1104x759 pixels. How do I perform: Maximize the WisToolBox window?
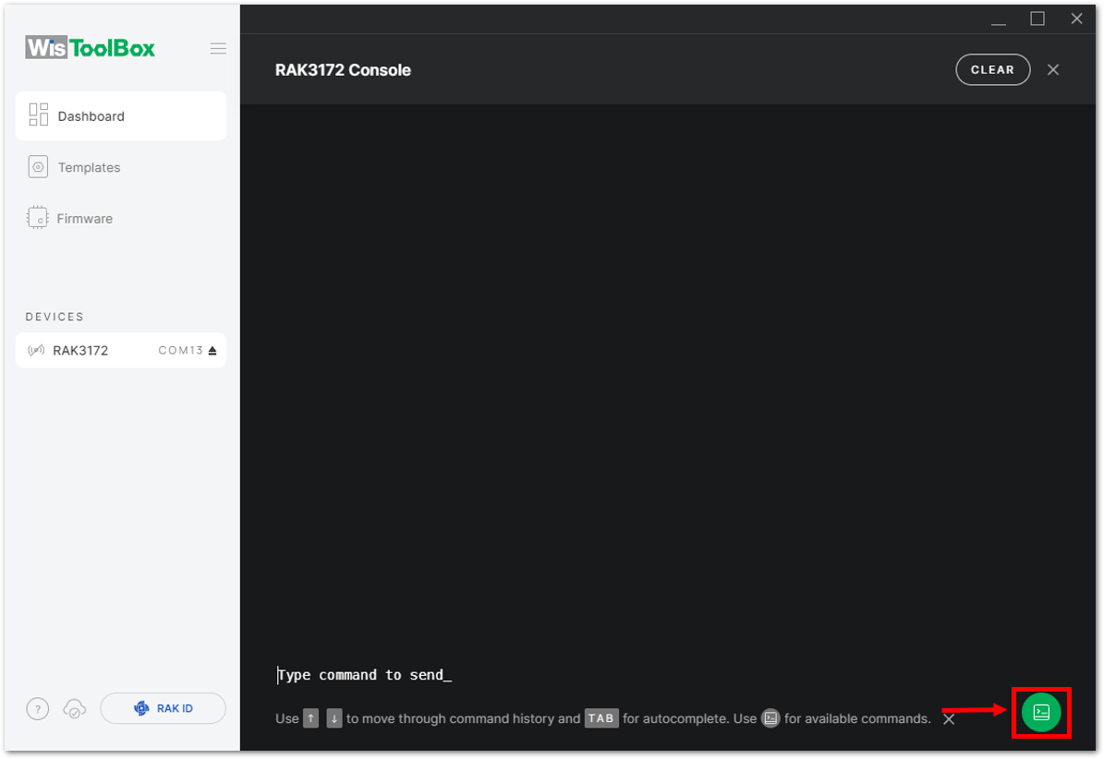(1037, 19)
